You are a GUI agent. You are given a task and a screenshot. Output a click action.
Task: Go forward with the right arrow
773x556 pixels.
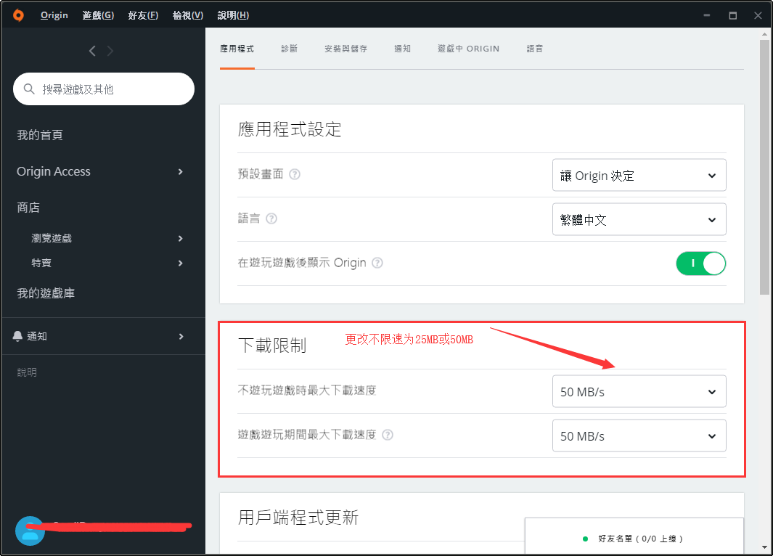(110, 51)
